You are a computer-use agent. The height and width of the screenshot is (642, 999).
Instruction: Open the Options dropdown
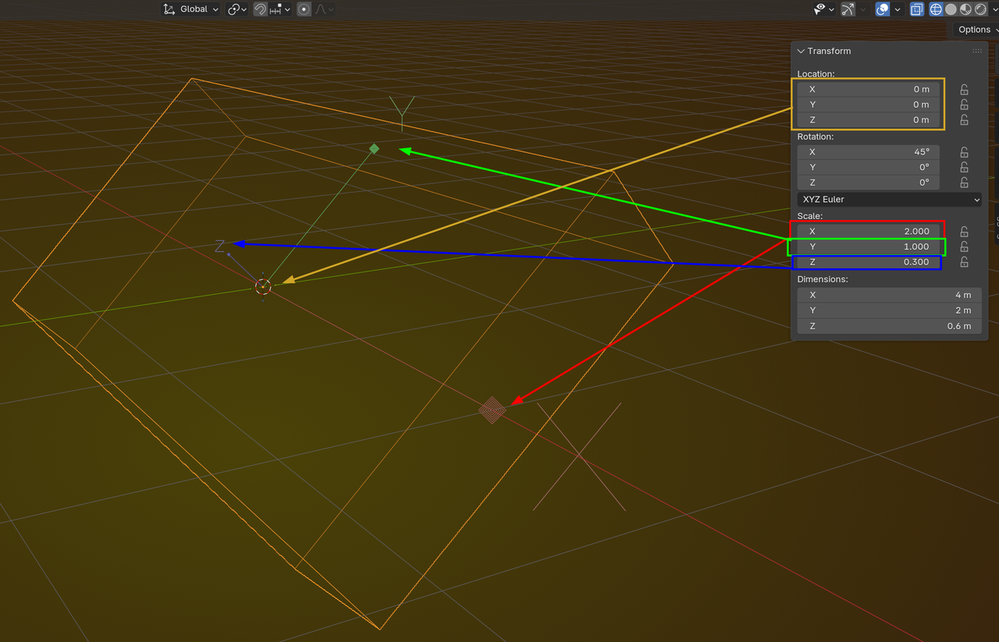(977, 30)
